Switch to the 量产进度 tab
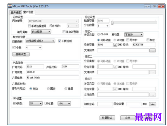Screen dimensions: 167x126 coord(16,12)
